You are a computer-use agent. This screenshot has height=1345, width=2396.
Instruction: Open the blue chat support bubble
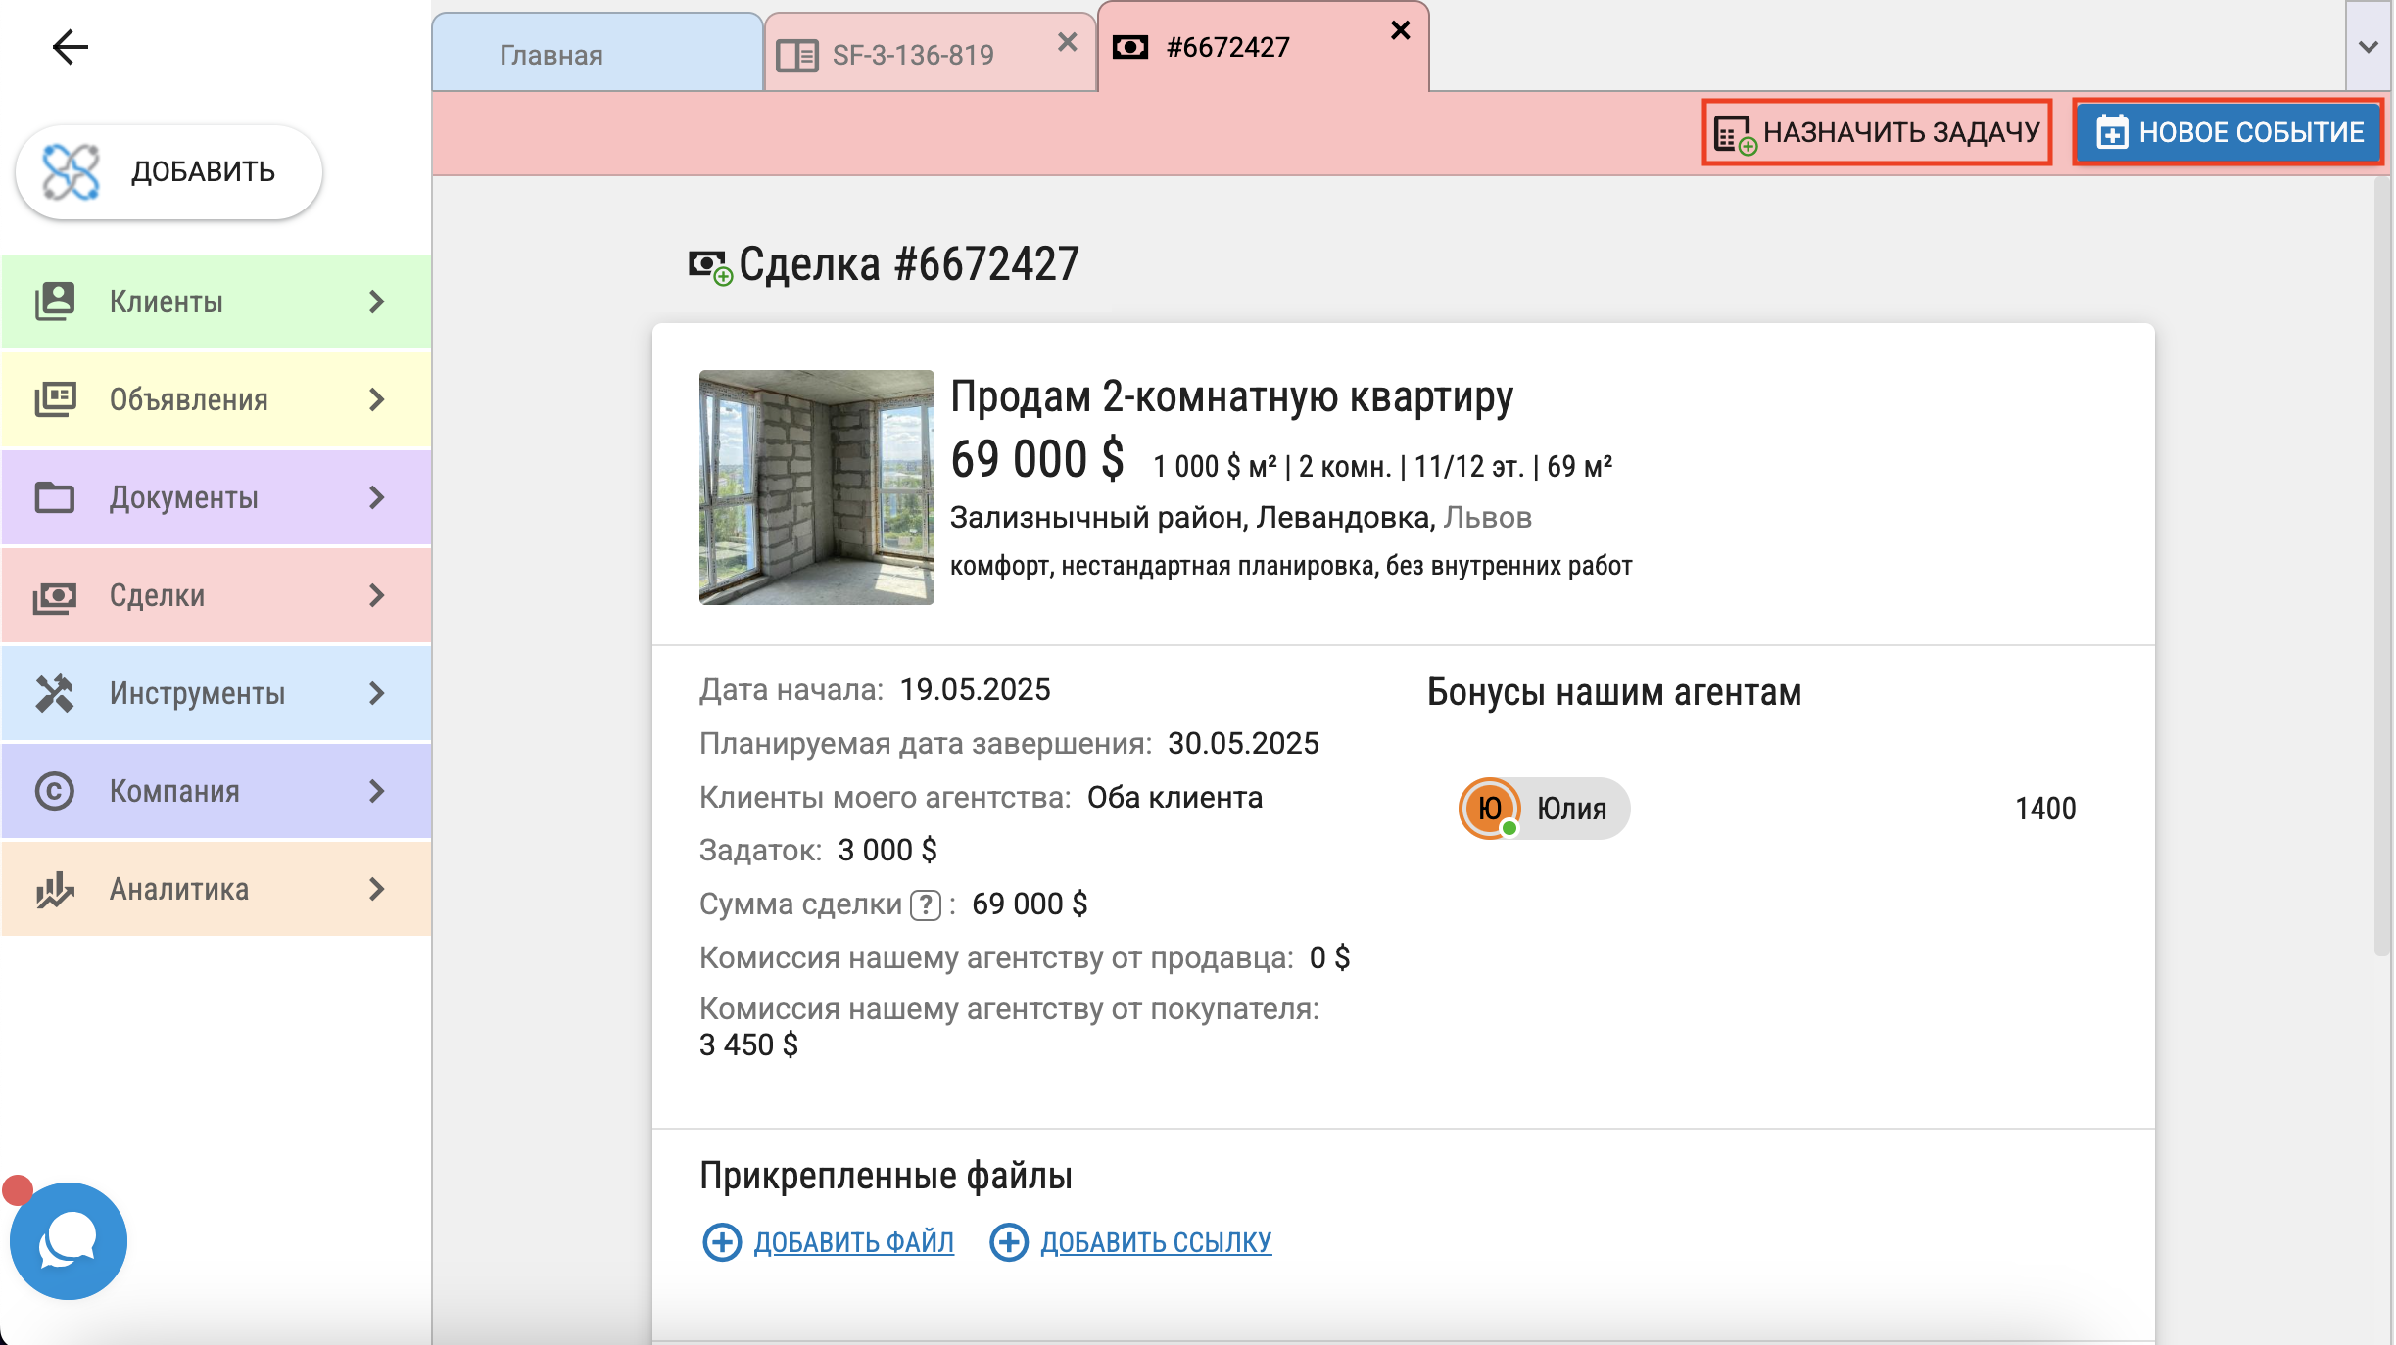click(69, 1241)
